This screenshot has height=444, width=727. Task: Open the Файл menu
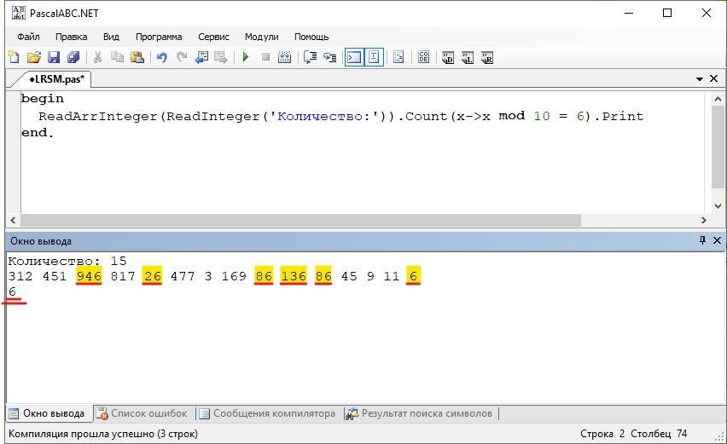(x=28, y=37)
